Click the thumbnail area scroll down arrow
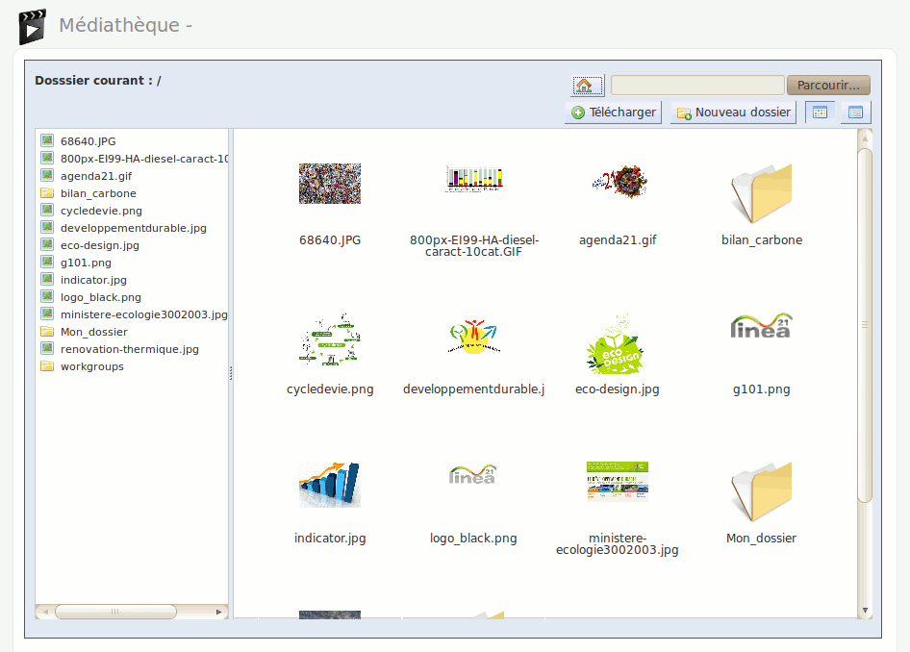Image resolution: width=910 pixels, height=652 pixels. 865,611
